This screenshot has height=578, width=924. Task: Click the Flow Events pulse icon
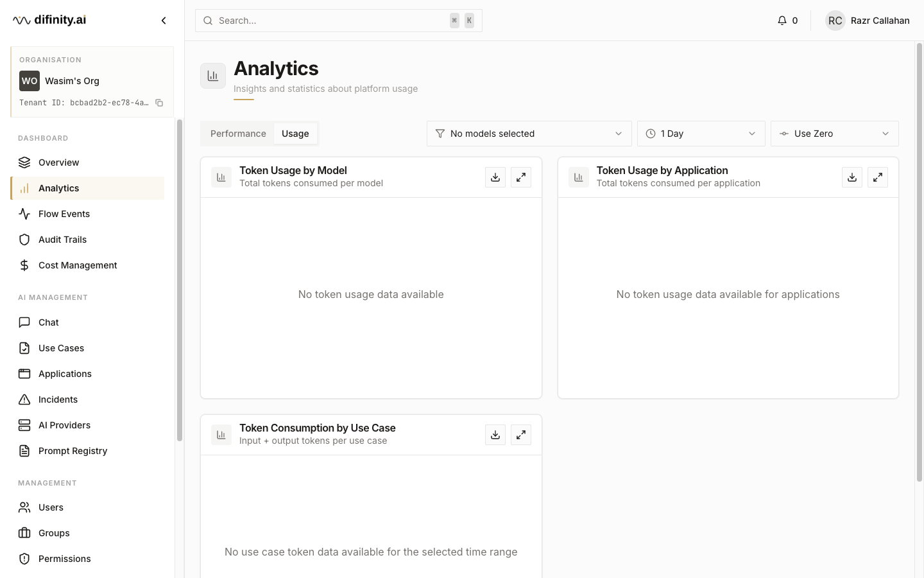tap(24, 214)
